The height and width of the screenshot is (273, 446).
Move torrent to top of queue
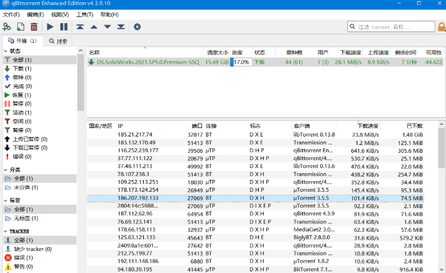[80, 27]
